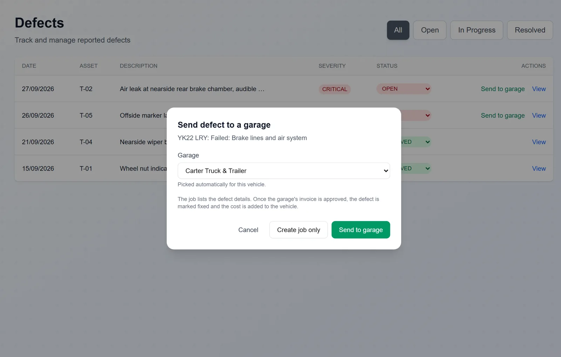
Task: Click the Defects page heading
Action: click(39, 23)
